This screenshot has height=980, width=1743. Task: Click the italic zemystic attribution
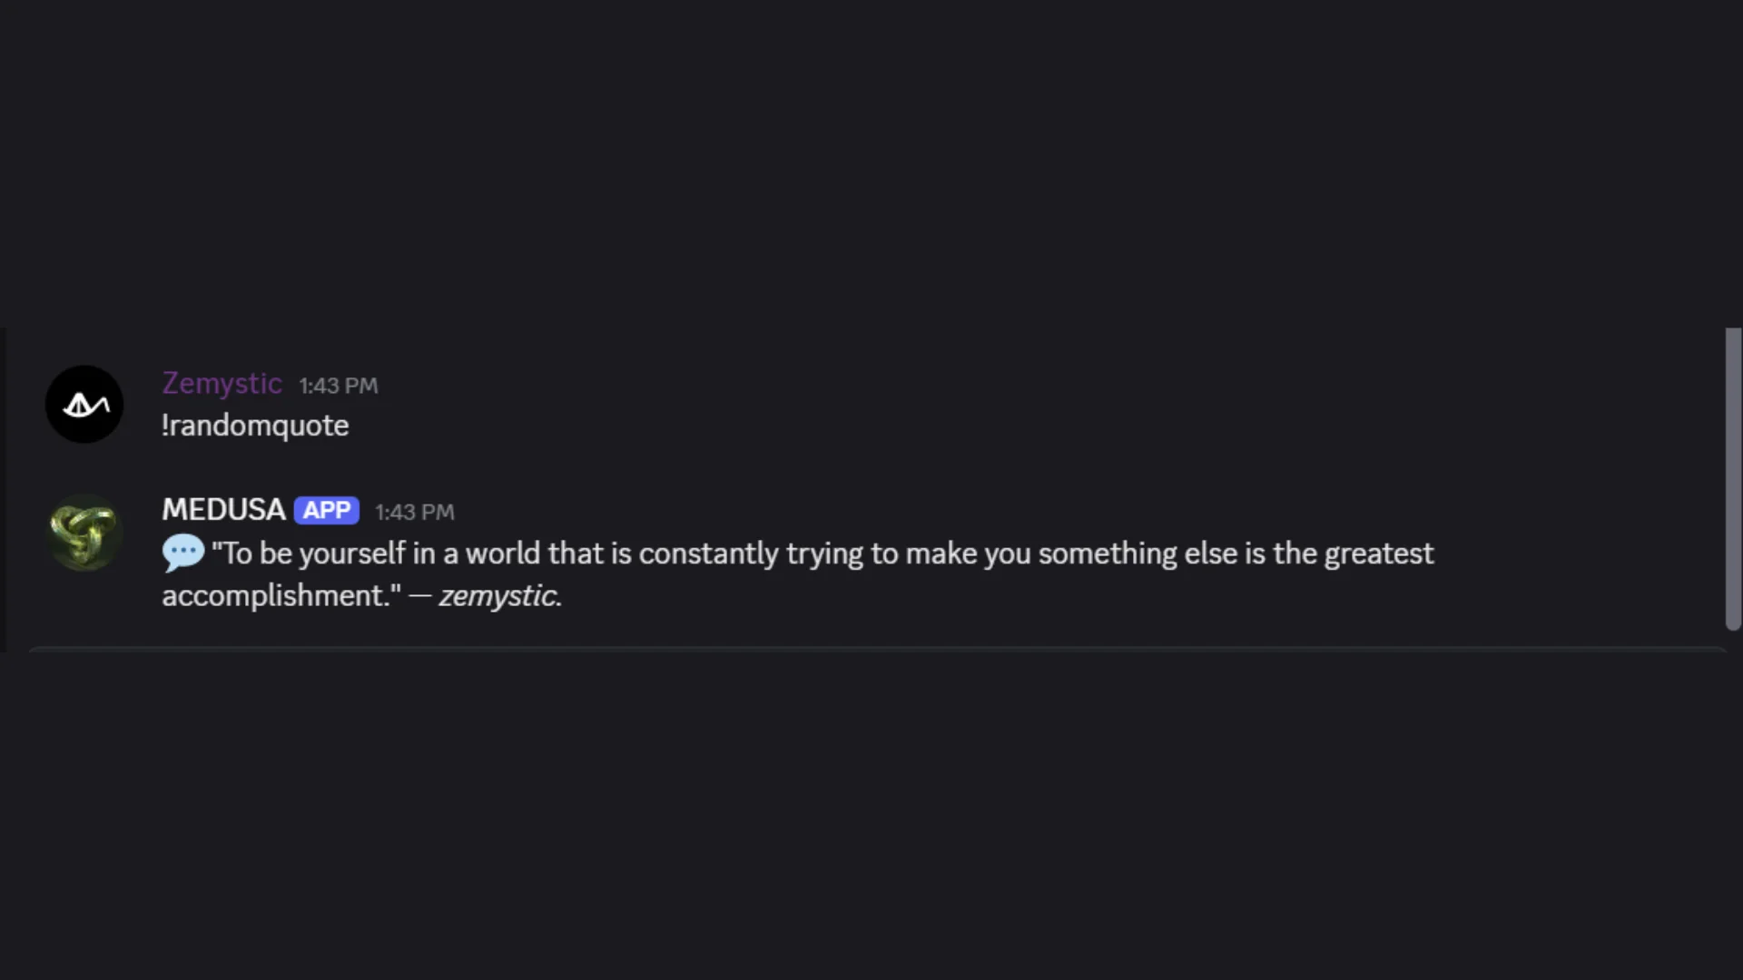(499, 596)
